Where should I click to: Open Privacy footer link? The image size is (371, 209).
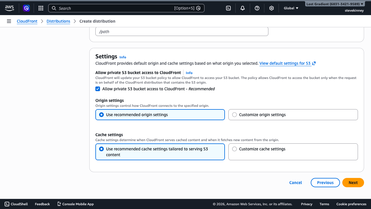click(x=307, y=204)
